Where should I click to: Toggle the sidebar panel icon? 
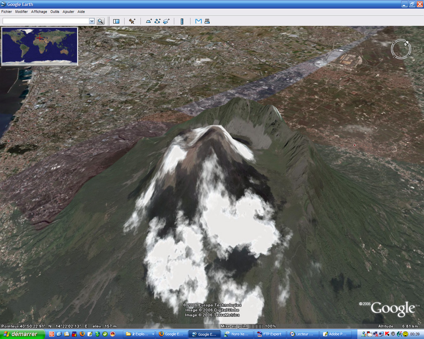(x=116, y=21)
